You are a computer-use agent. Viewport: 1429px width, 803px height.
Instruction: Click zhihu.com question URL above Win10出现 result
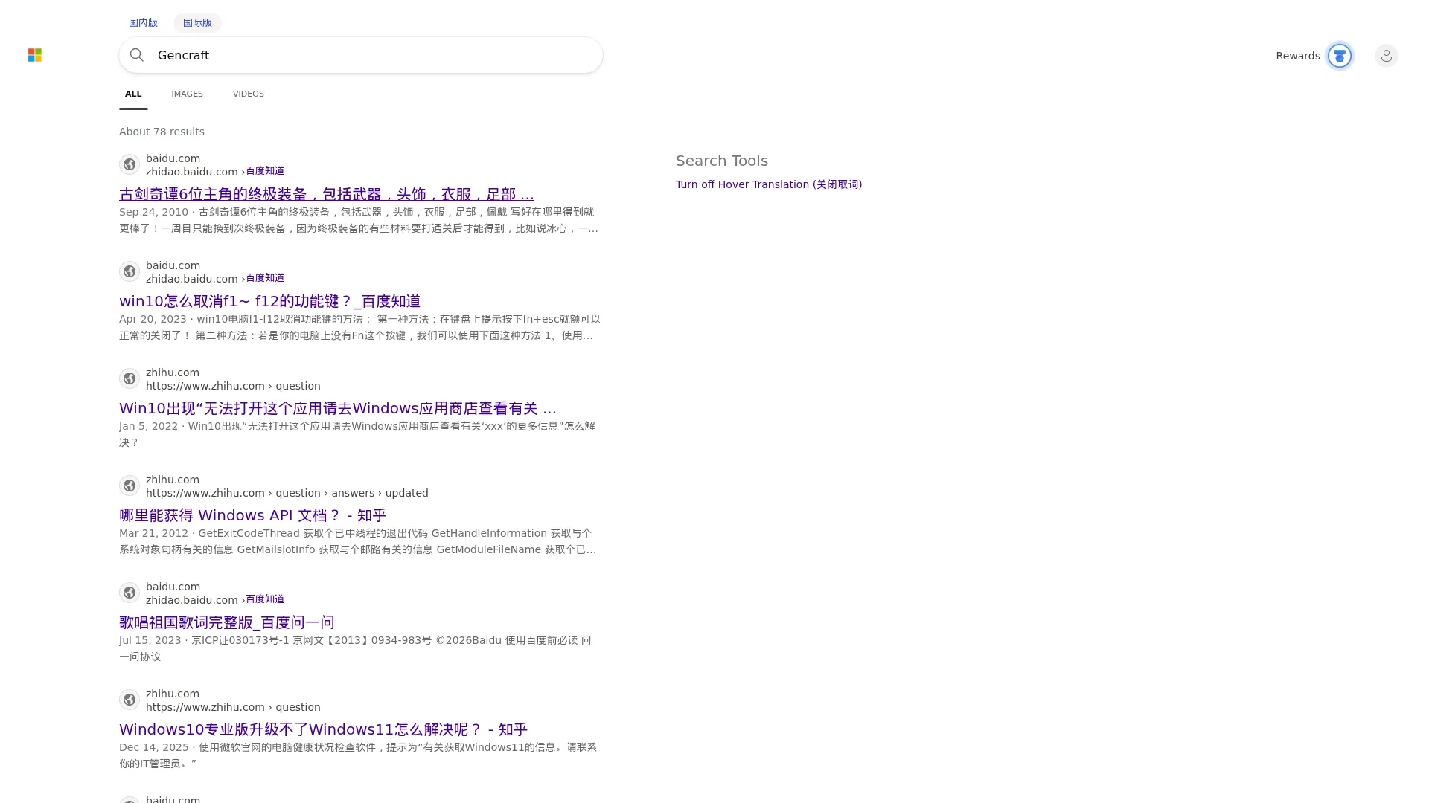click(x=233, y=386)
